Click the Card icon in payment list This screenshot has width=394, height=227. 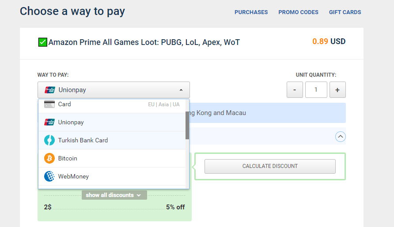pyautogui.click(x=49, y=104)
